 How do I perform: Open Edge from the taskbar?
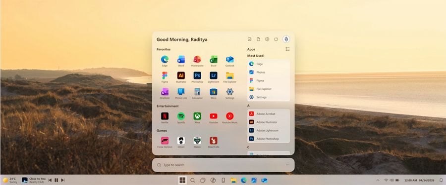[243, 180]
